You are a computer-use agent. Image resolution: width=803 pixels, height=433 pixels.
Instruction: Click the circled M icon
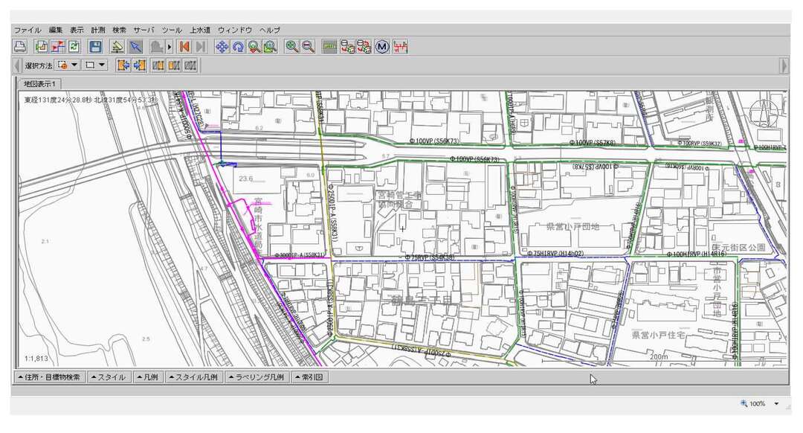382,47
